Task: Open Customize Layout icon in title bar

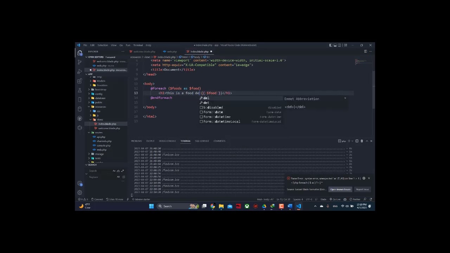Action: 346,45
